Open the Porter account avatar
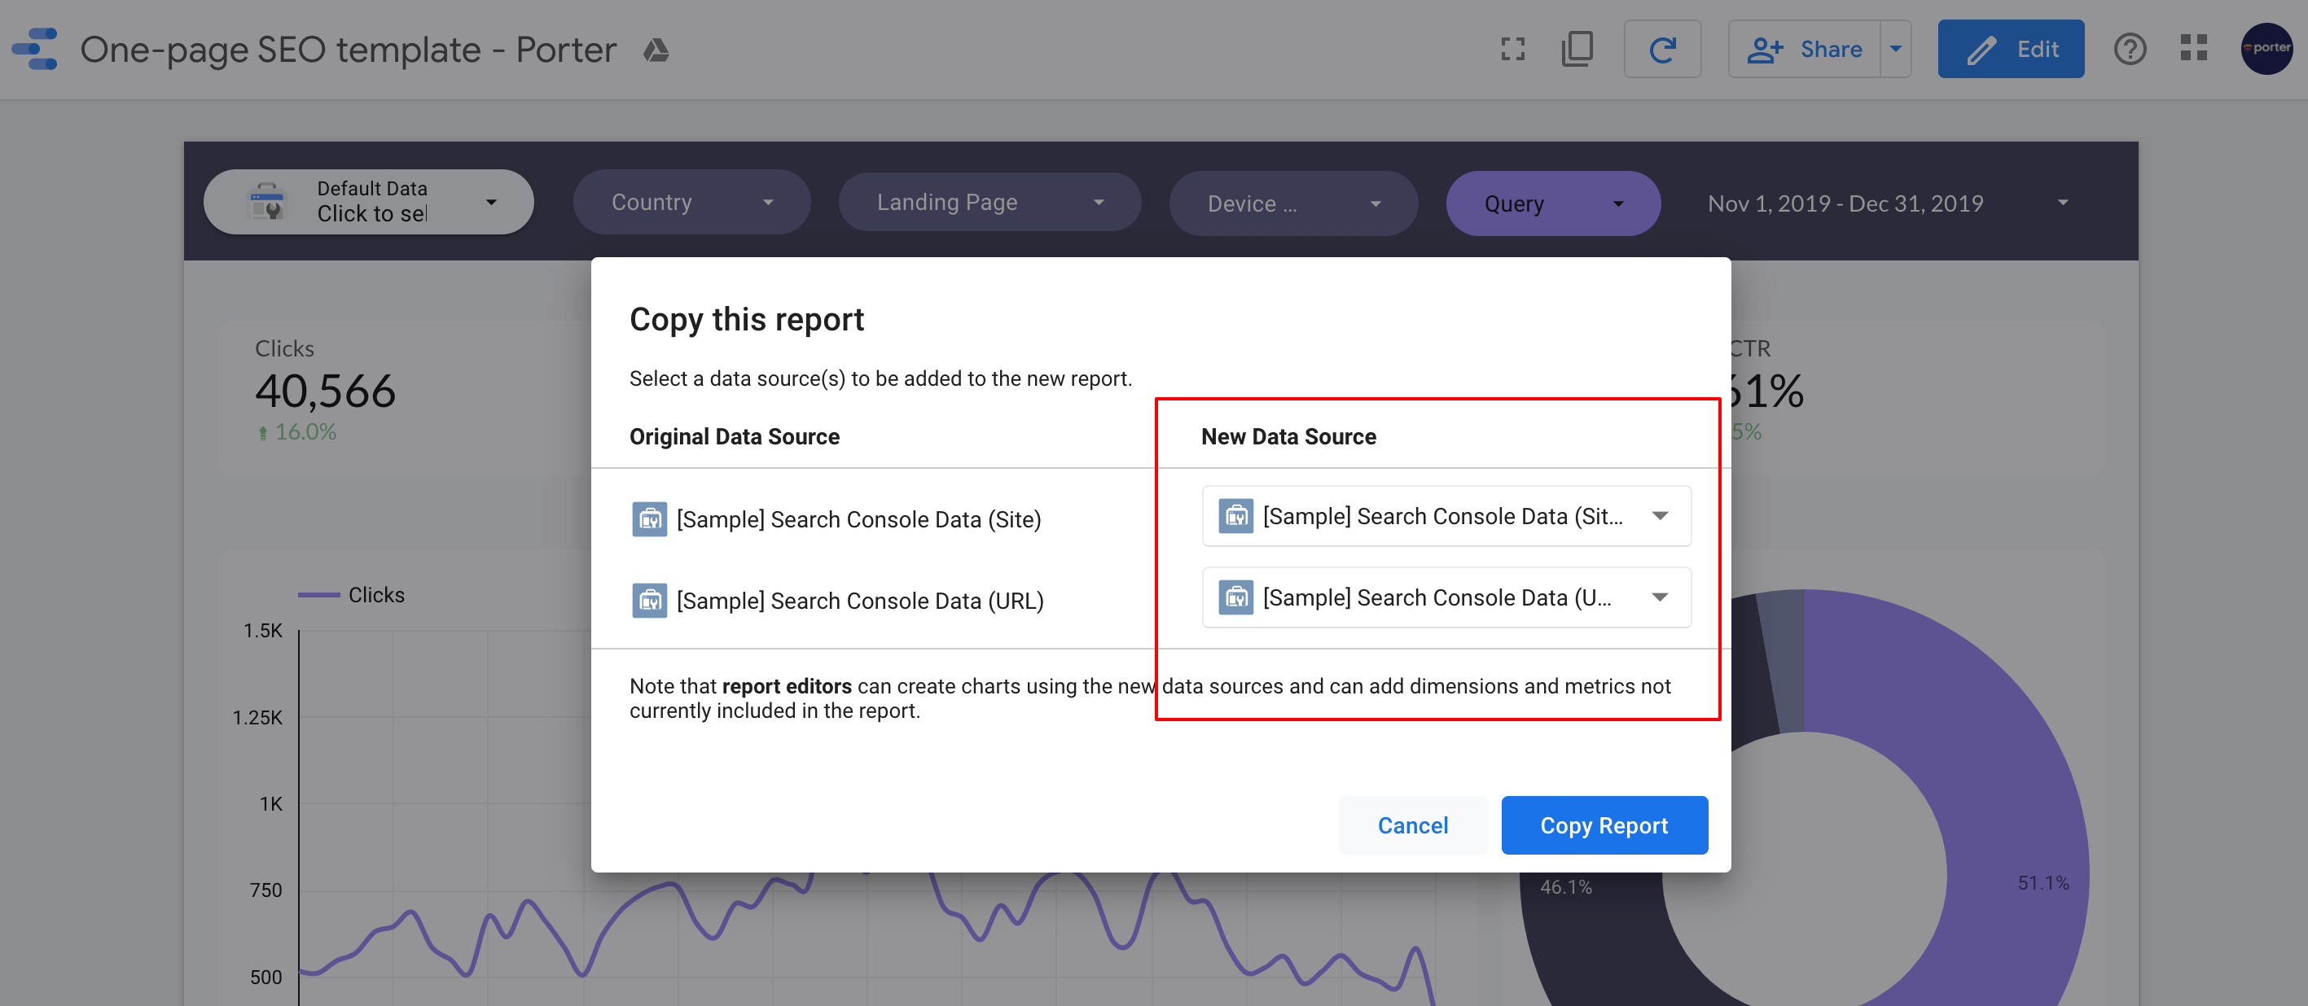This screenshot has width=2308, height=1006. pyautogui.click(x=2266, y=48)
